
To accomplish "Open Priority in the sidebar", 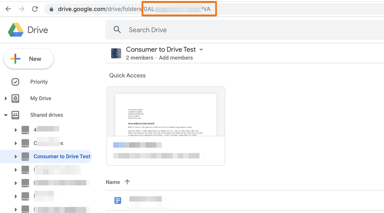I will click(39, 82).
